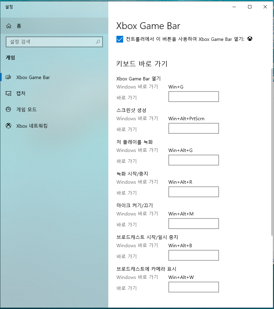This screenshot has height=309, width=274.
Task: Click the Win+Alt+W shortcut text
Action: pos(181,277)
